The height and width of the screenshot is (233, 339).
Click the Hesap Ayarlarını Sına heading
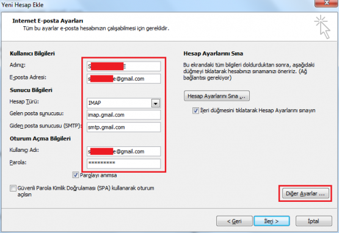[x=213, y=53]
